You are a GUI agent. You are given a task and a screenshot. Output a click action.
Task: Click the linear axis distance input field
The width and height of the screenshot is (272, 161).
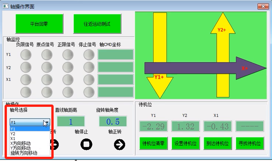(x=71, y=122)
